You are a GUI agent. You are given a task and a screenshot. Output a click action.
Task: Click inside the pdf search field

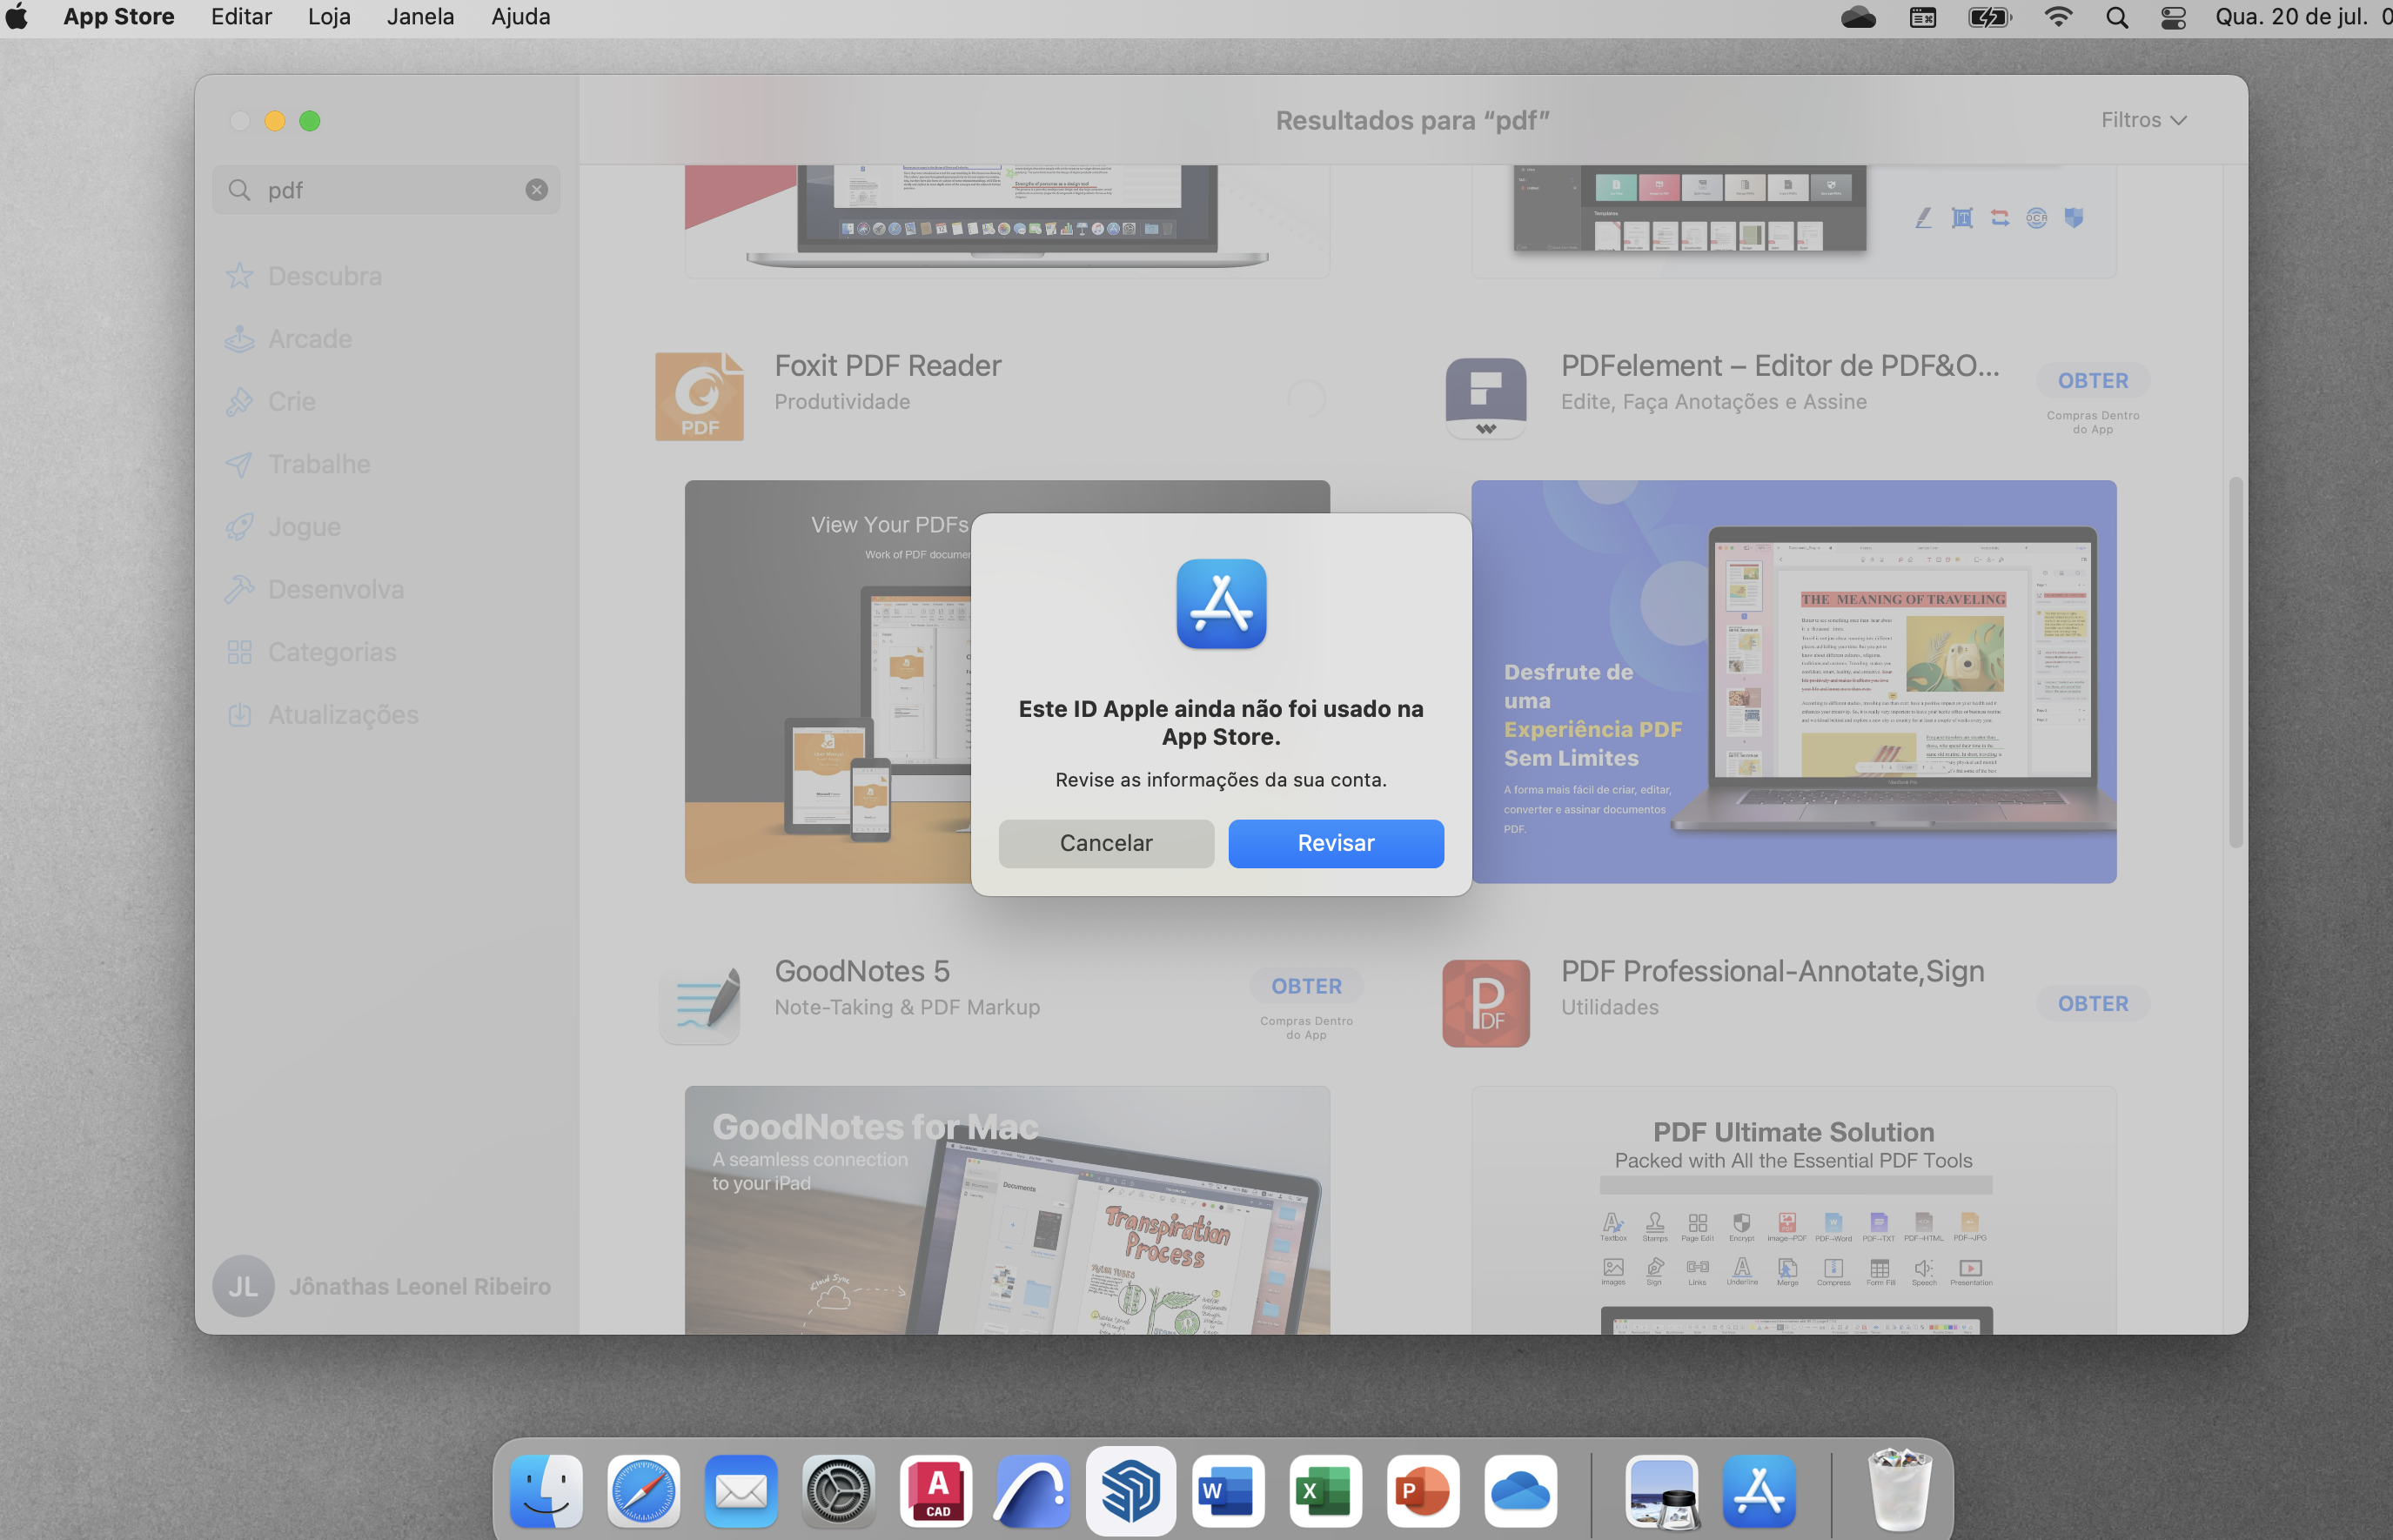point(390,190)
